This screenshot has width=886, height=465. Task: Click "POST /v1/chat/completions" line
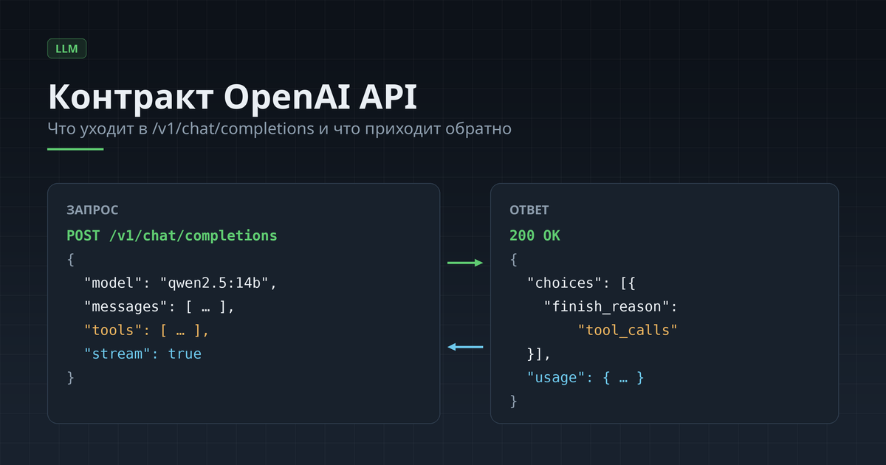pyautogui.click(x=172, y=236)
